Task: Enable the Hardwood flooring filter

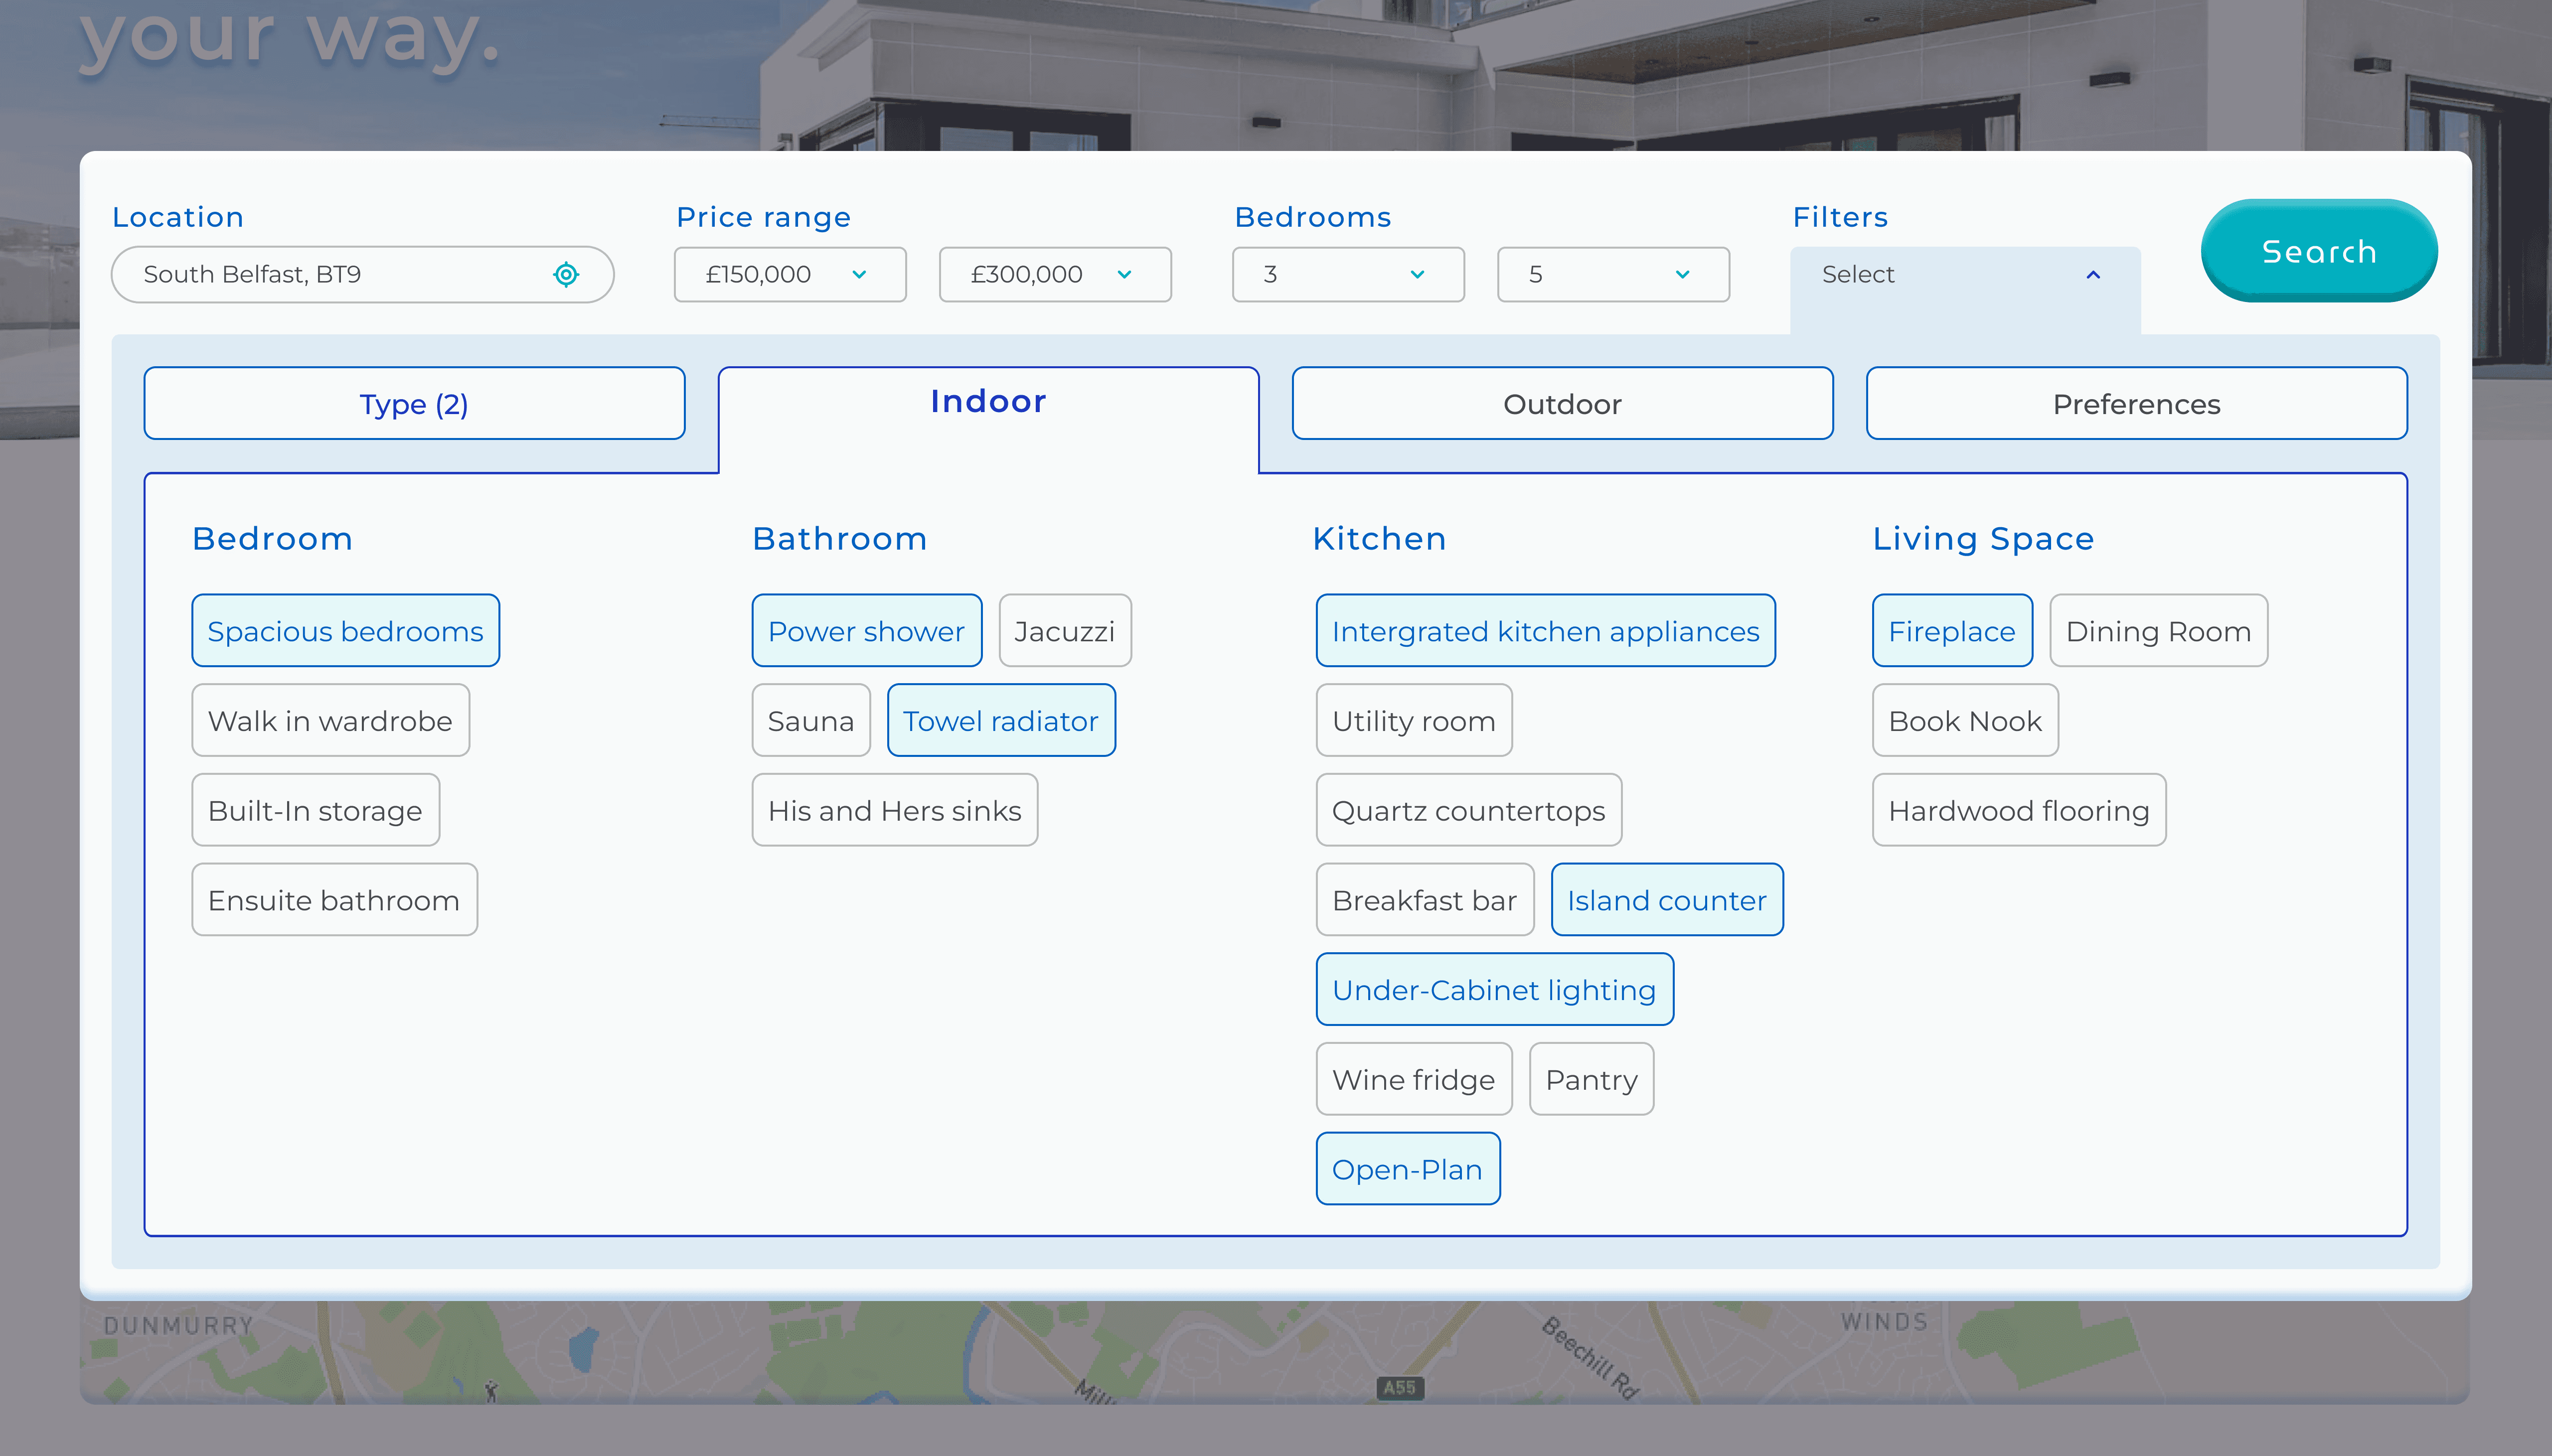Action: pos(2018,810)
